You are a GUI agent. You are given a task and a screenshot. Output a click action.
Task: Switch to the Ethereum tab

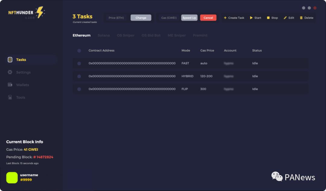(x=81, y=35)
